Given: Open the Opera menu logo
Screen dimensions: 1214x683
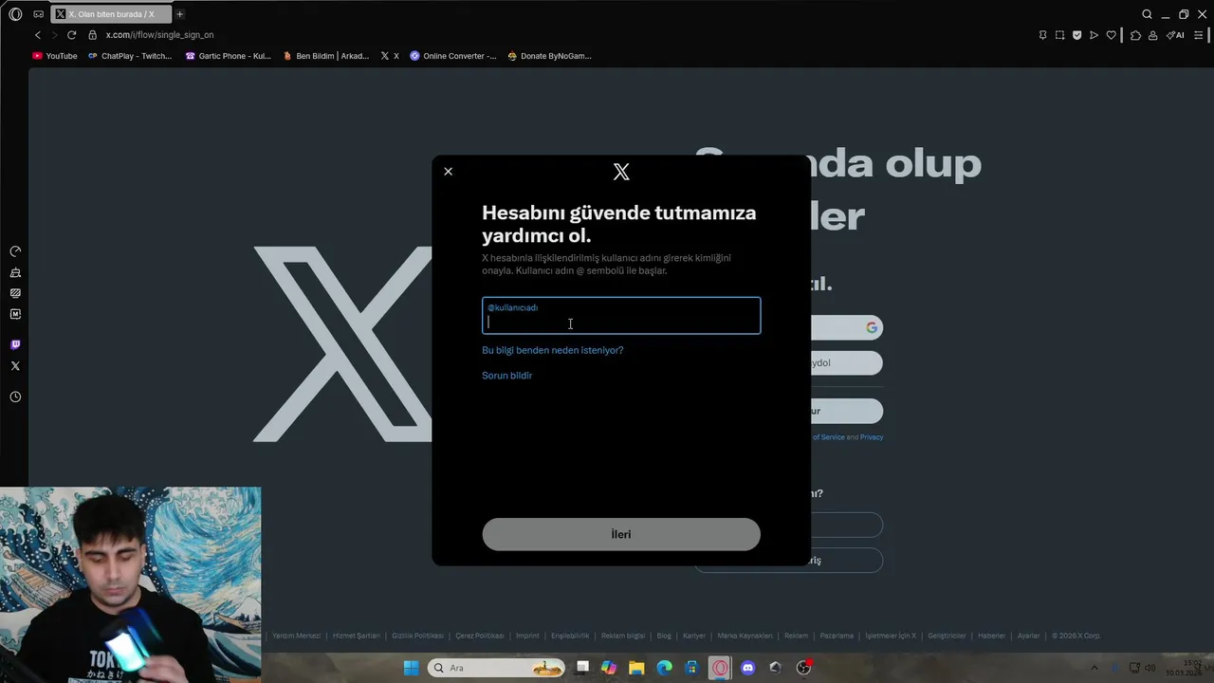Looking at the screenshot, I should (15, 14).
